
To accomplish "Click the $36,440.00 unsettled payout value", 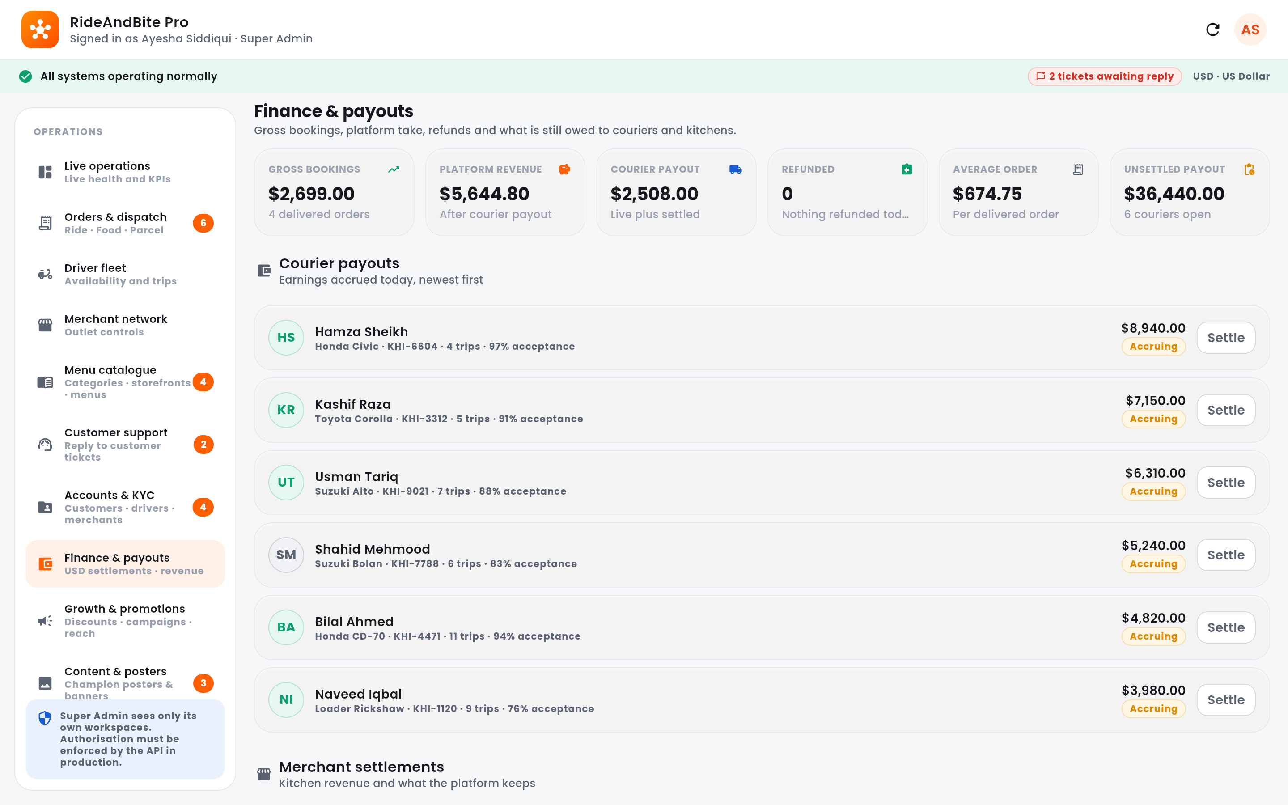I will (x=1174, y=194).
